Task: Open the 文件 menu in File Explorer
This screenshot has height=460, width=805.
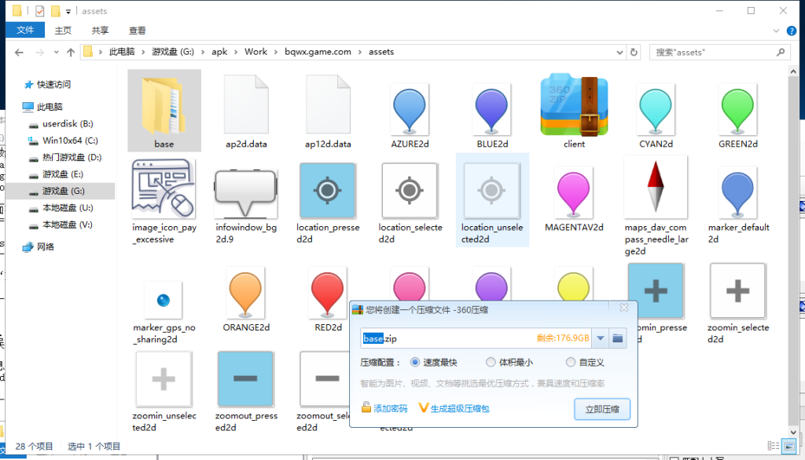Action: [x=24, y=29]
